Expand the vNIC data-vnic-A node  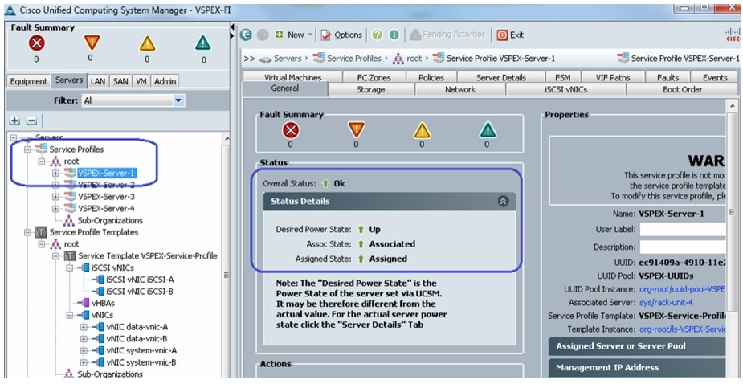84,327
